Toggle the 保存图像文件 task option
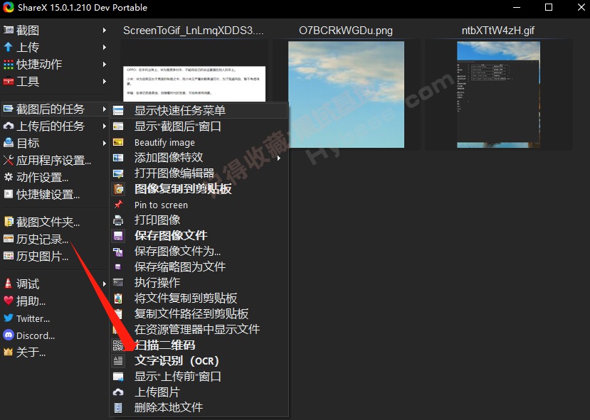Viewport: 590px width, 420px height. (x=199, y=235)
